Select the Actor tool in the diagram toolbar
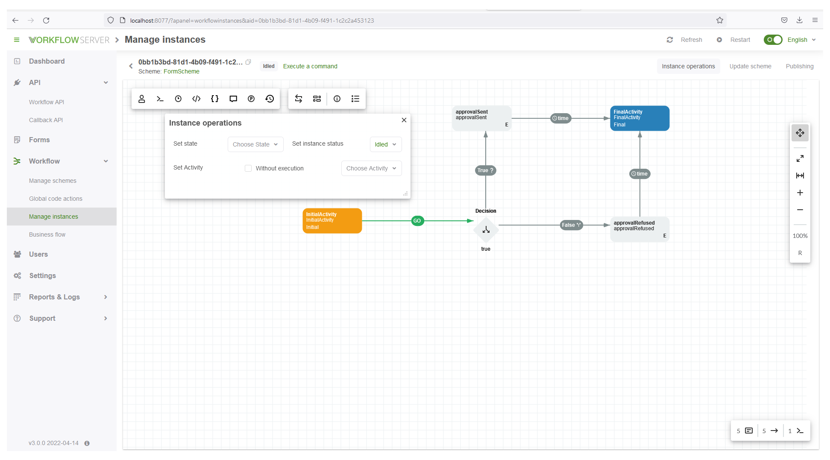This screenshot has height=460, width=830. (x=142, y=99)
